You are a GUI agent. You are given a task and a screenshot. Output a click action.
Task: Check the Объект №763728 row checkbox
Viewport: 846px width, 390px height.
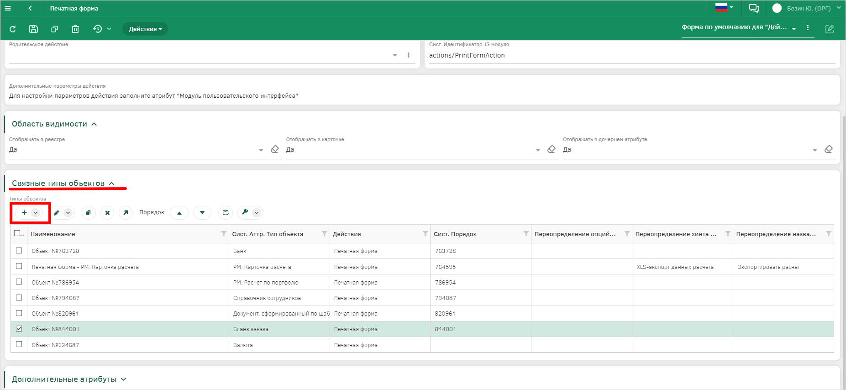click(19, 250)
